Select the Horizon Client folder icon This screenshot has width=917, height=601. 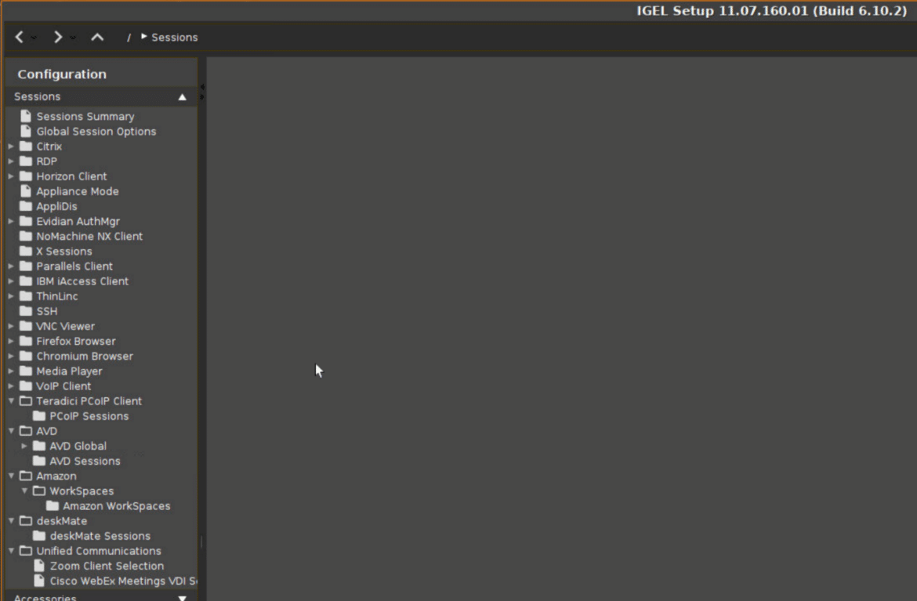[26, 176]
